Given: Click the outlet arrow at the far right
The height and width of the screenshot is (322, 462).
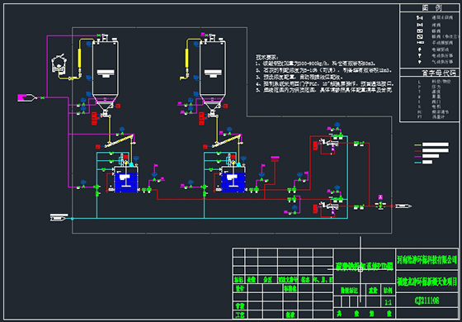Looking at the screenshot, I should (x=403, y=206).
